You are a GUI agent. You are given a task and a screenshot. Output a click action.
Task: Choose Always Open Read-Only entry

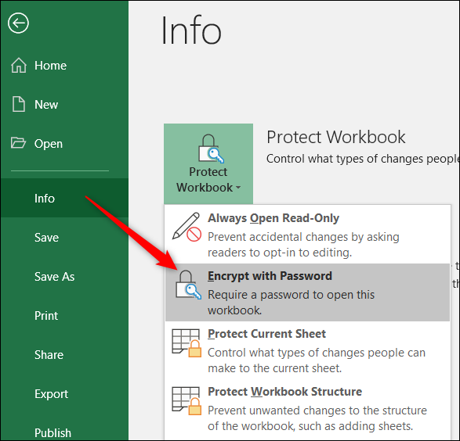tap(307, 235)
